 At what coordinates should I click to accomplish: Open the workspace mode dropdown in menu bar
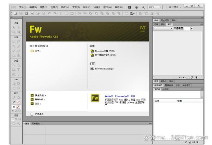[x=175, y=7]
